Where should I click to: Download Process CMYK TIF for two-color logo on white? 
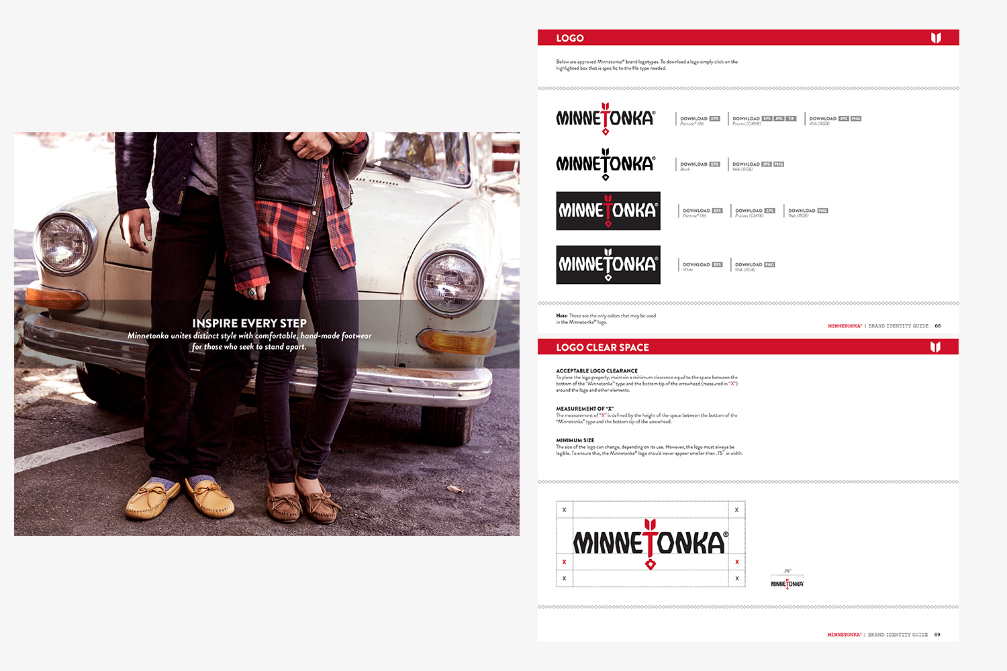pyautogui.click(x=792, y=119)
